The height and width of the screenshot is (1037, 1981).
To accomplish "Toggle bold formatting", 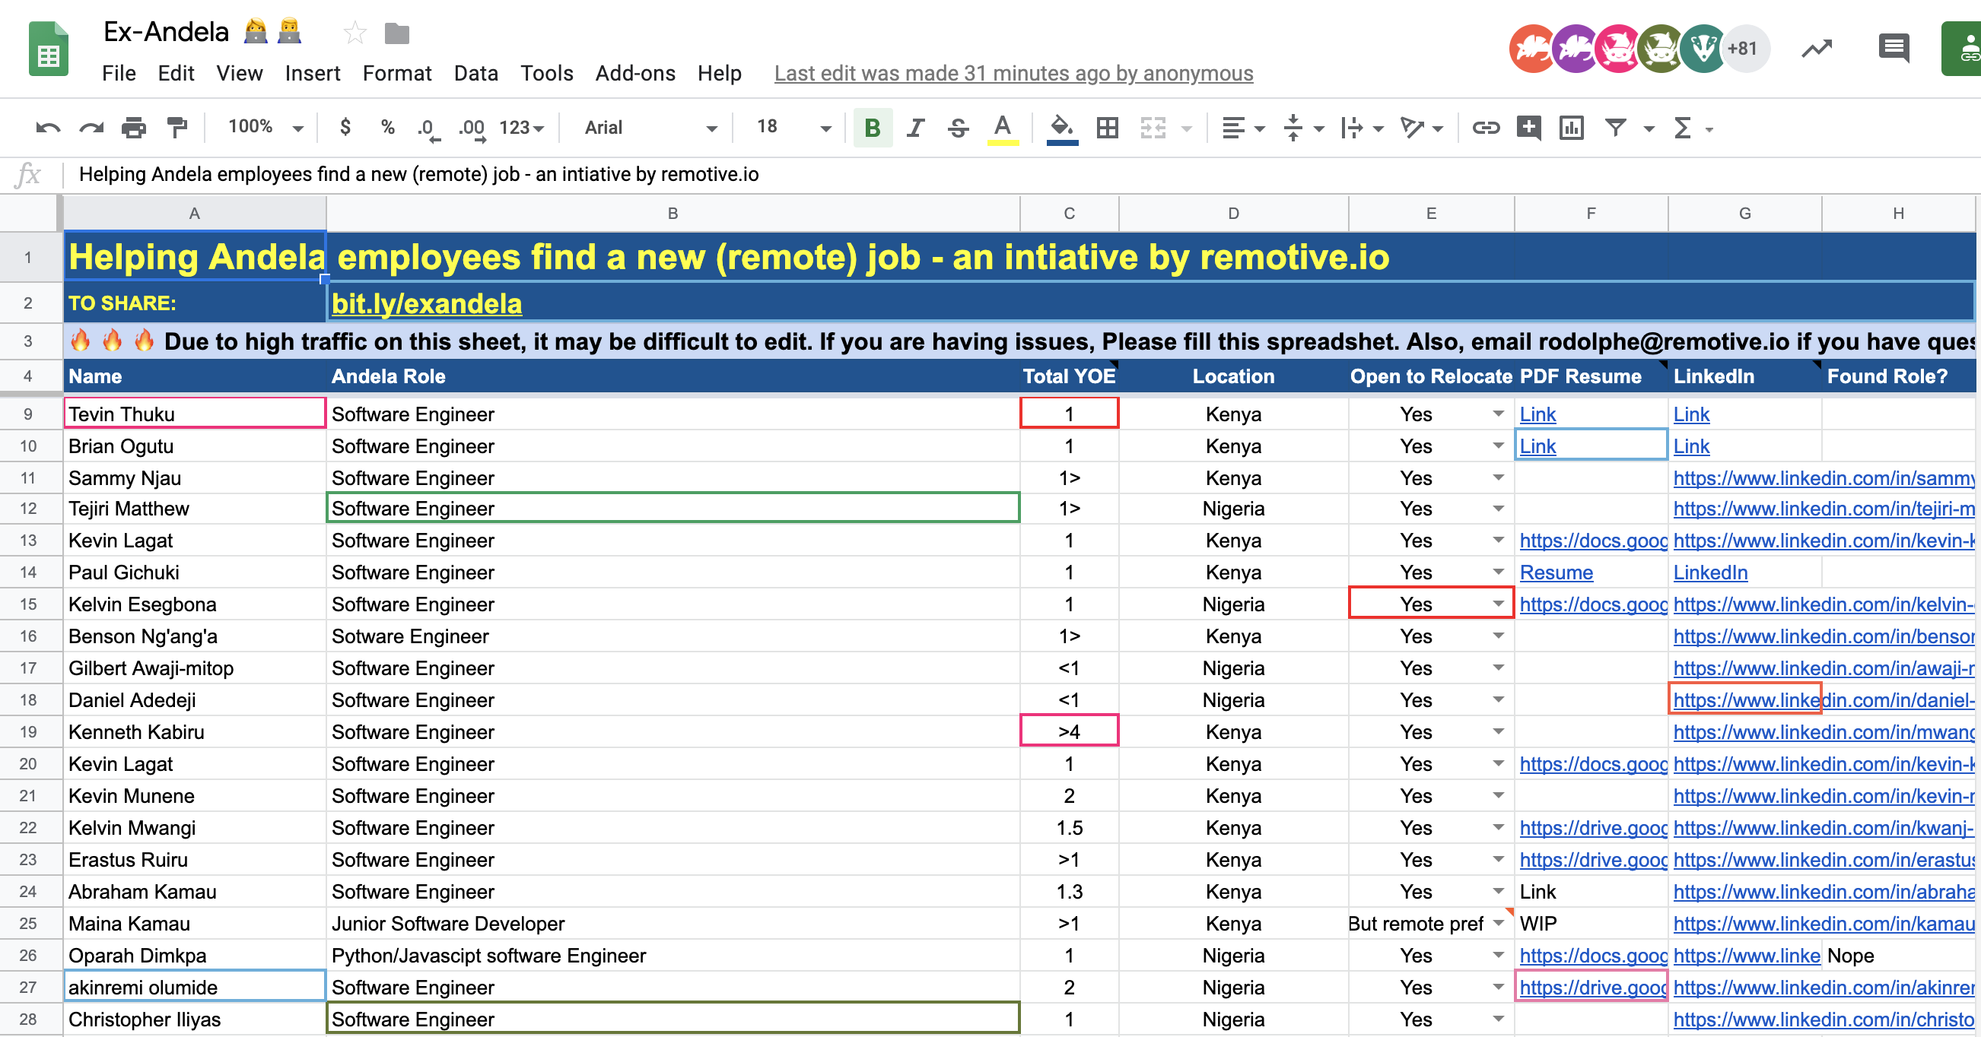I will tap(872, 128).
